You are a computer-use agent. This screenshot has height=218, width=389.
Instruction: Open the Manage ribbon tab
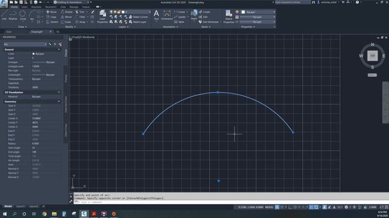[x=74, y=7]
